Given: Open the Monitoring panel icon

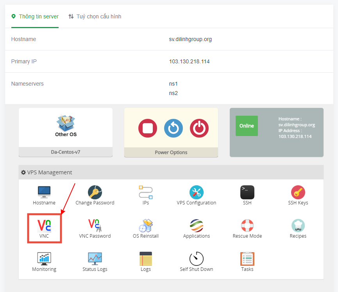Looking at the screenshot, I should [44, 261].
